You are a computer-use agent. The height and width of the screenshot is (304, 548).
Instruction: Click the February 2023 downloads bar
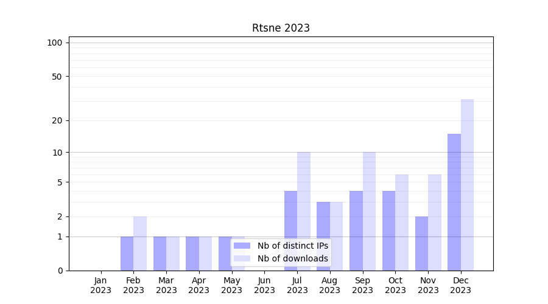click(x=140, y=243)
